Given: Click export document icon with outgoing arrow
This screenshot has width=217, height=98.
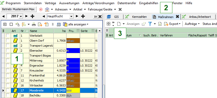Looking at the screenshot, I should [40, 24].
